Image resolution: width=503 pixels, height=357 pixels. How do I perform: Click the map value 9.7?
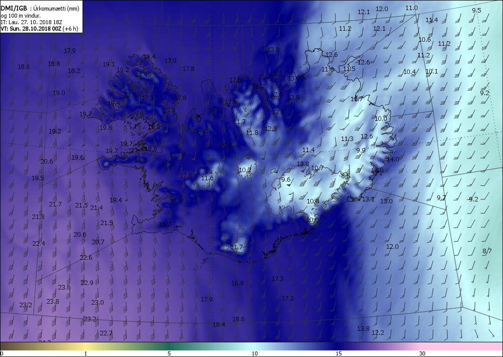(x=442, y=197)
